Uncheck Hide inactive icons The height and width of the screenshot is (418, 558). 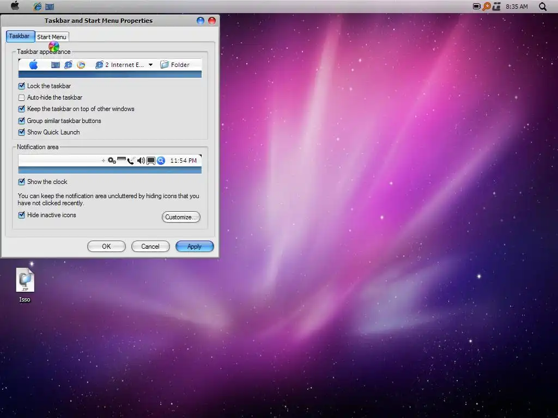(22, 215)
